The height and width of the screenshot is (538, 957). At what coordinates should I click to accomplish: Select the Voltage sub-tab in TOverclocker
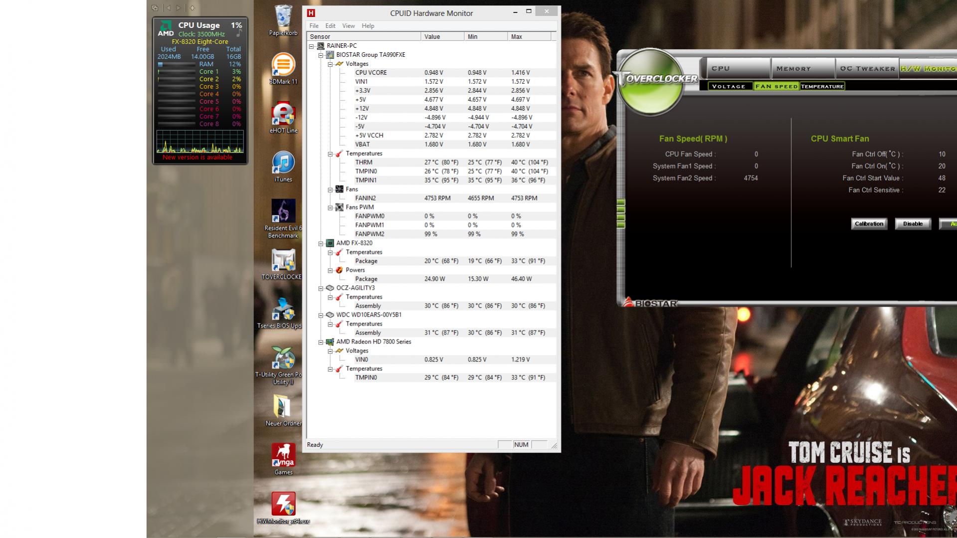coord(729,86)
